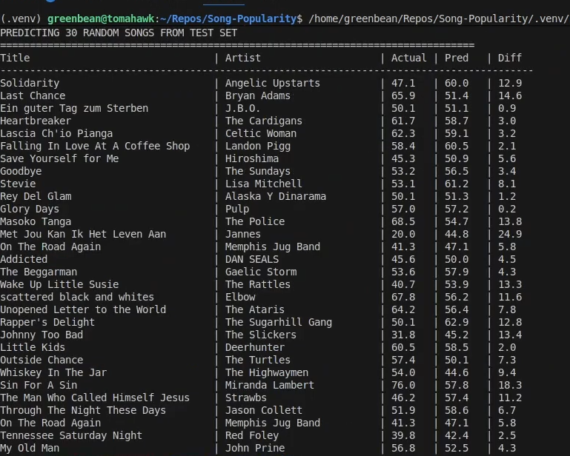Select 'The Sugarhill Gang' artist name
Viewport: 570px width, 456px height.
coord(279,322)
